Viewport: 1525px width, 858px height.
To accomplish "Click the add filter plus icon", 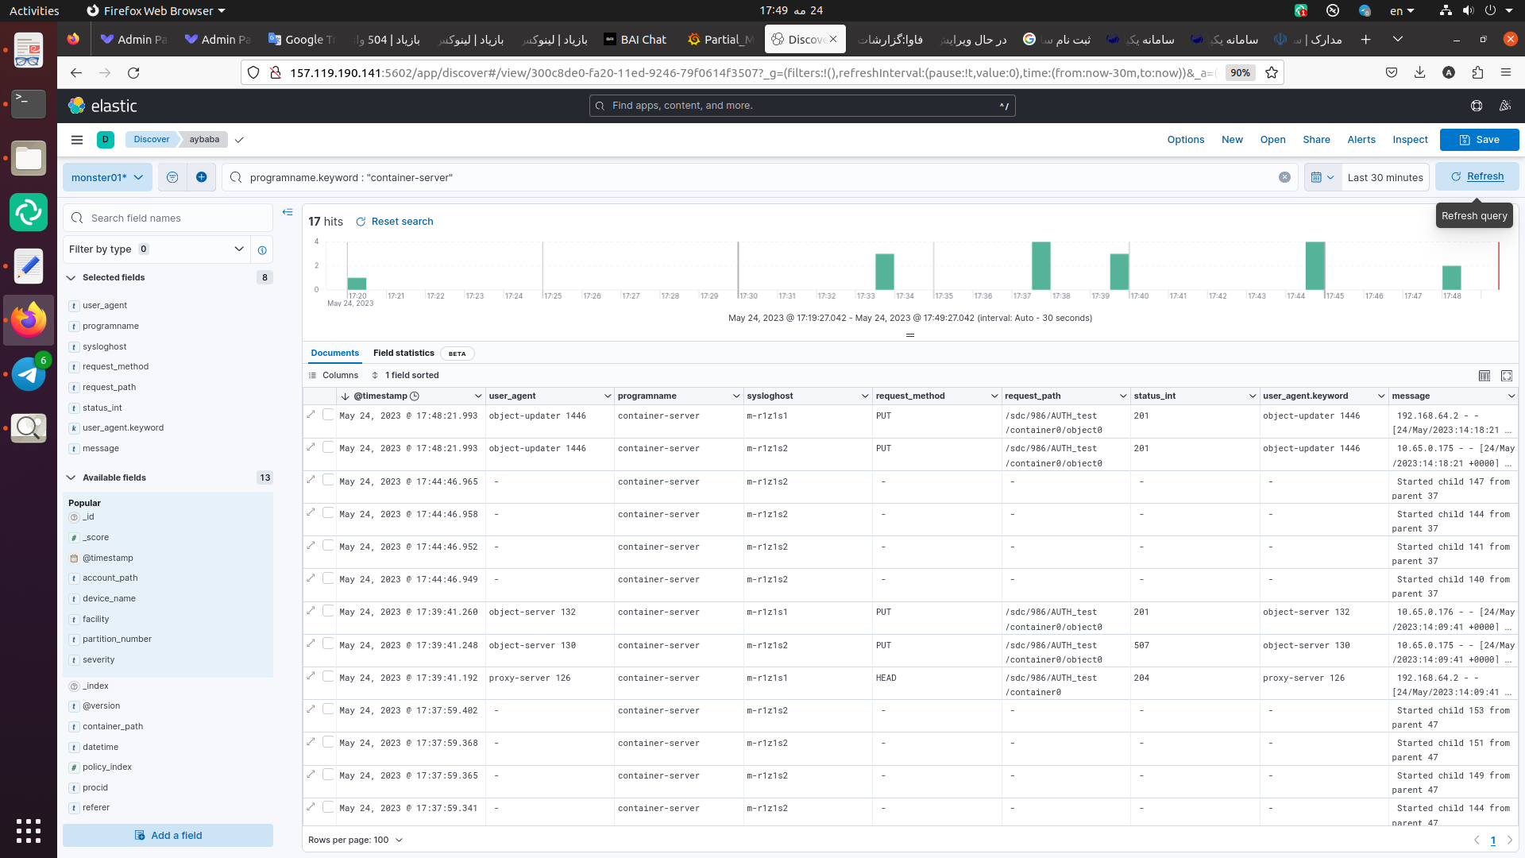I will [202, 177].
